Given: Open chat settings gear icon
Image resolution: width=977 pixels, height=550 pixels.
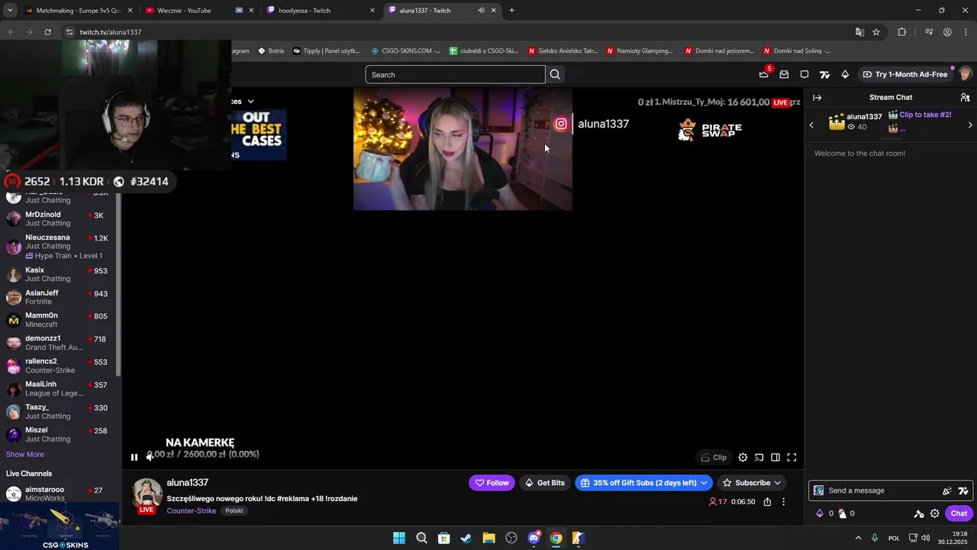Looking at the screenshot, I should pyautogui.click(x=935, y=513).
